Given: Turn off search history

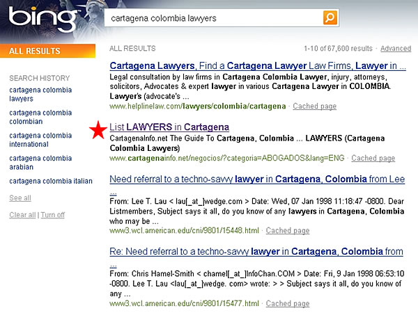Looking at the screenshot, I should point(53,215).
